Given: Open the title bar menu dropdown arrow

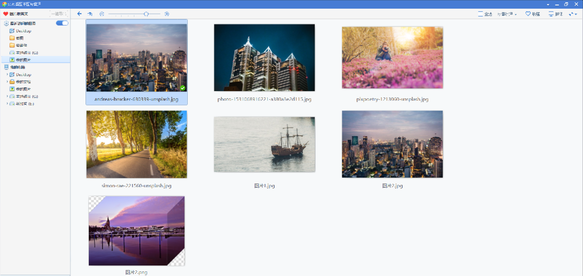Looking at the screenshot, I should tap(548, 4).
